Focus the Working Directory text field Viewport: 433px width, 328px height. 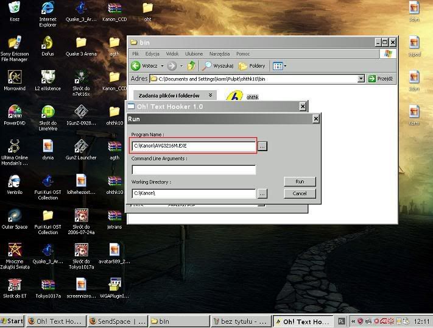[x=194, y=193]
